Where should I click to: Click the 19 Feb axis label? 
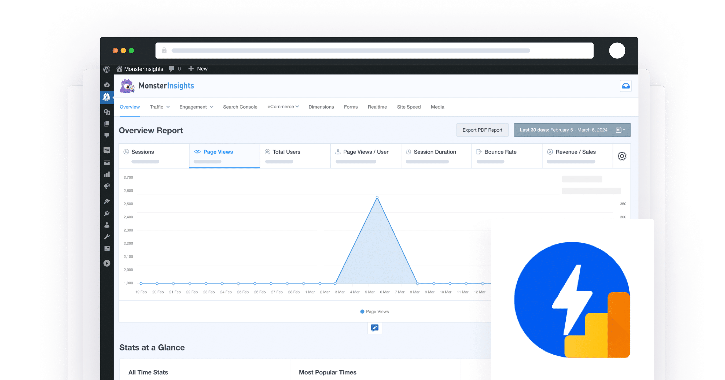click(x=141, y=292)
